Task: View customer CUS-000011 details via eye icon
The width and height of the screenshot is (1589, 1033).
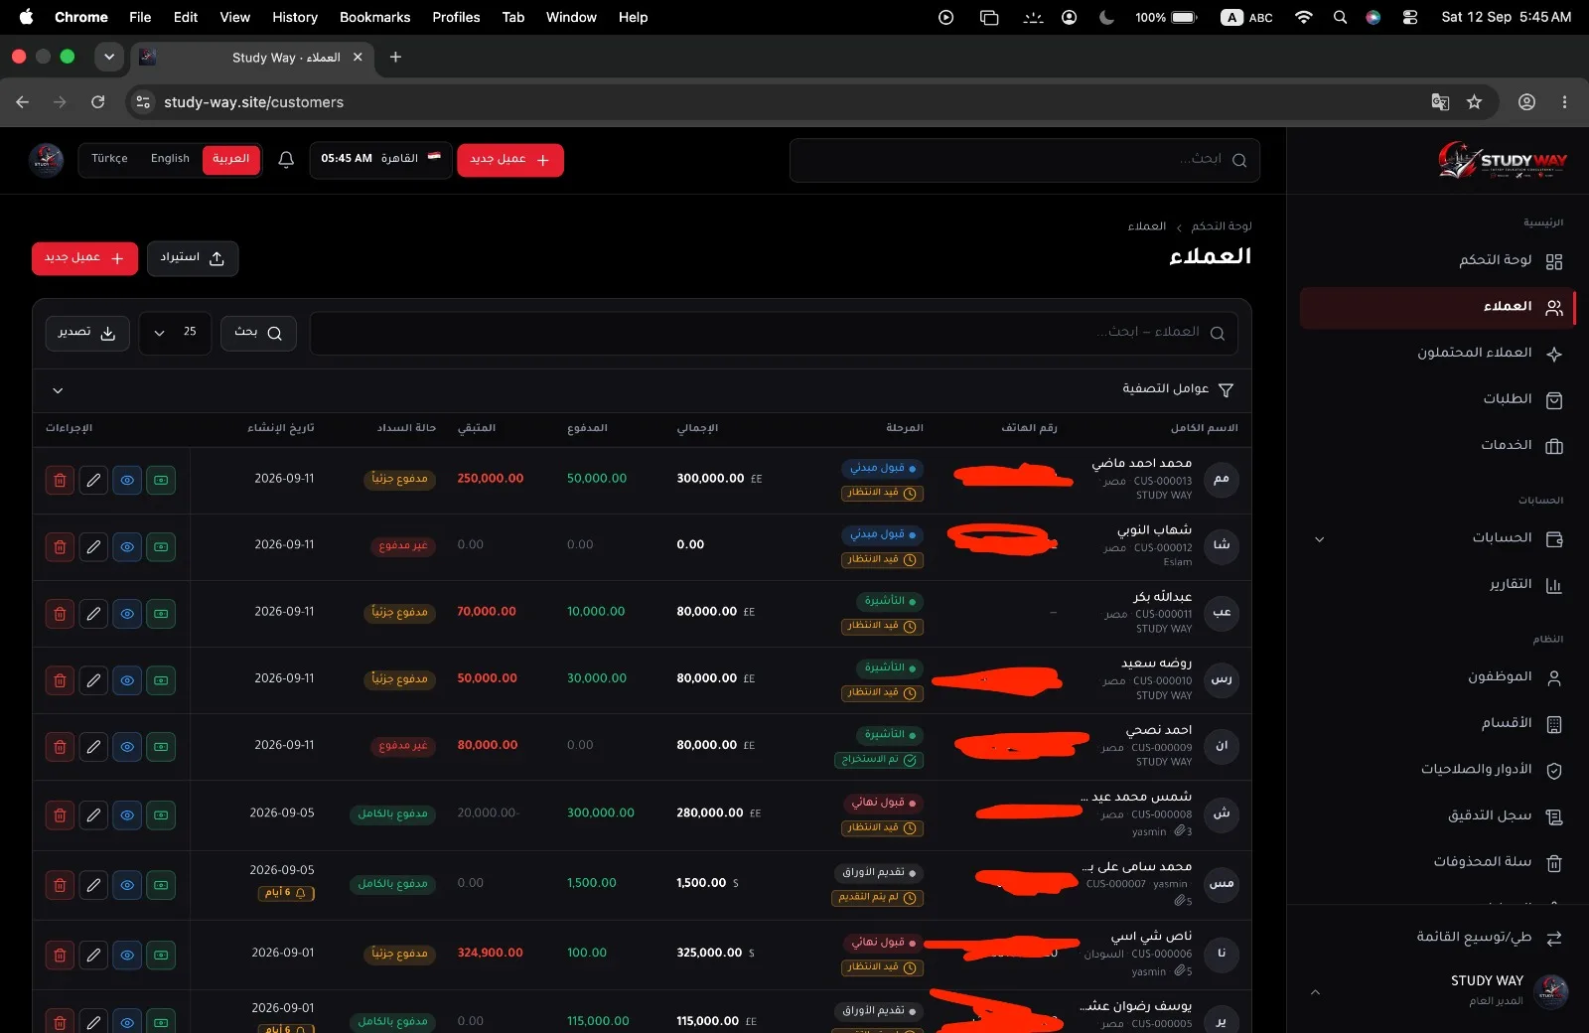Action: (127, 614)
